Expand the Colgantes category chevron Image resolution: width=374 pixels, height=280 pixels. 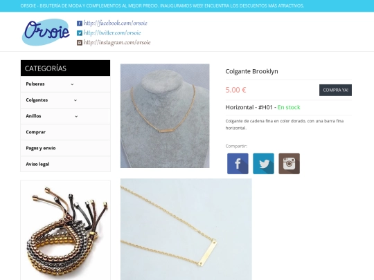tap(75, 100)
